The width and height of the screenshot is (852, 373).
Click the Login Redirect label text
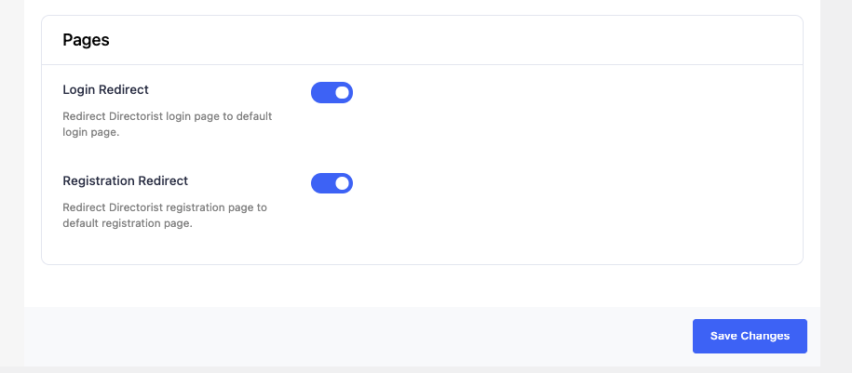tap(105, 89)
